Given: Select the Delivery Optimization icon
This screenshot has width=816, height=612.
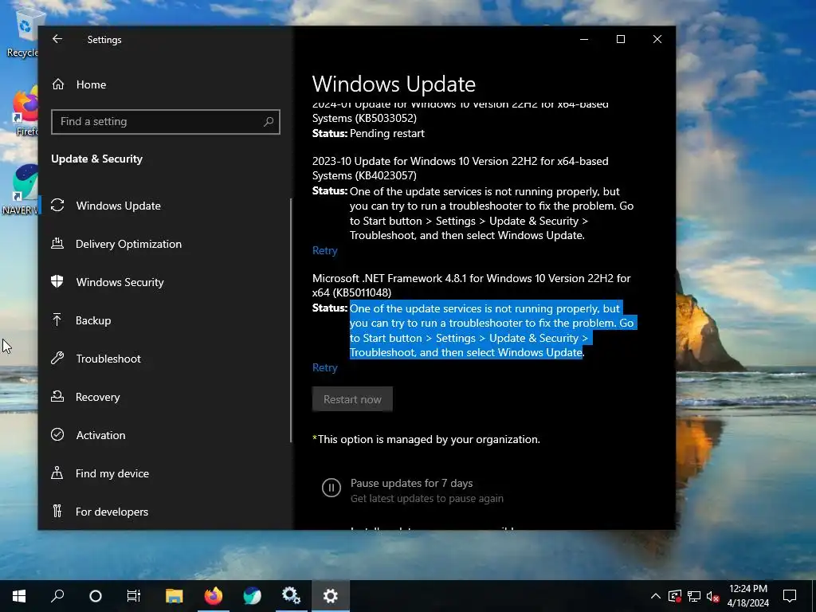Looking at the screenshot, I should [x=57, y=244].
